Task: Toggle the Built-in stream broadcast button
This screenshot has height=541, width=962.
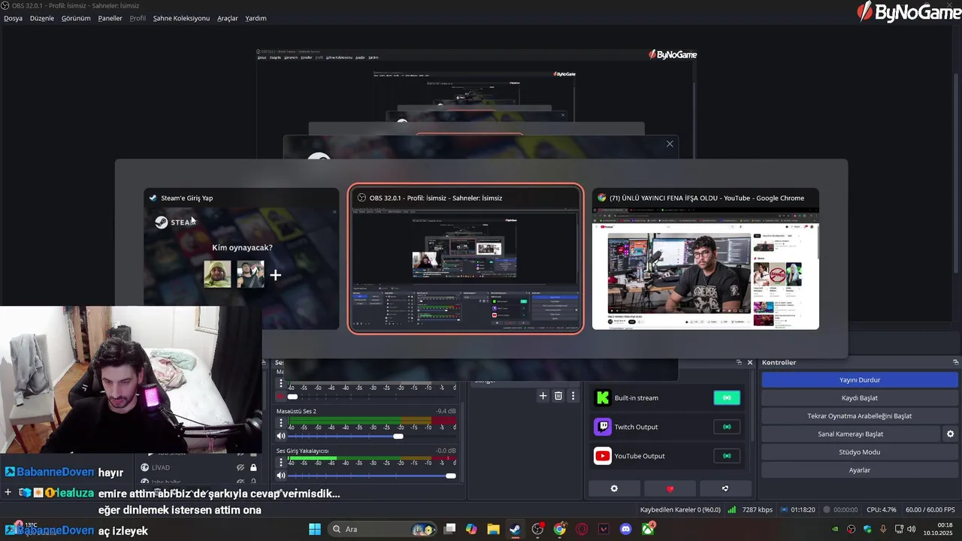Action: coord(727,397)
